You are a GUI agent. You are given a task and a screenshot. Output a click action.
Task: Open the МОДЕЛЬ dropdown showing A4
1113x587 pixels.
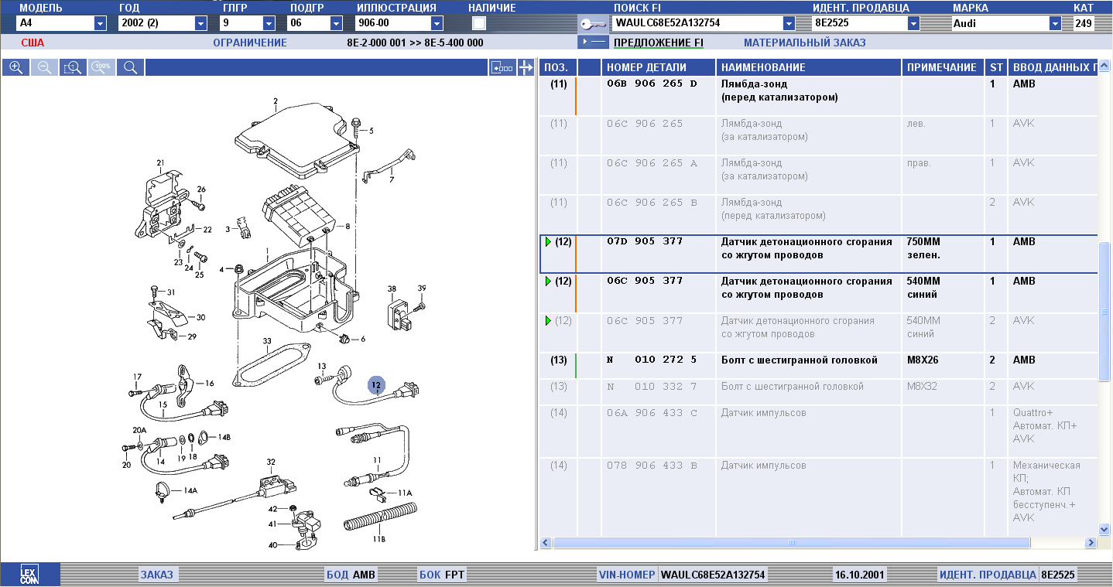99,23
